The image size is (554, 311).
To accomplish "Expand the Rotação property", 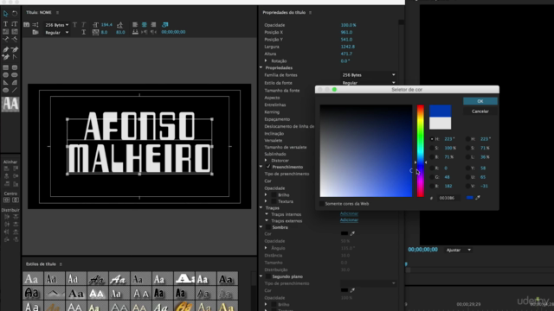I will tap(266, 61).
